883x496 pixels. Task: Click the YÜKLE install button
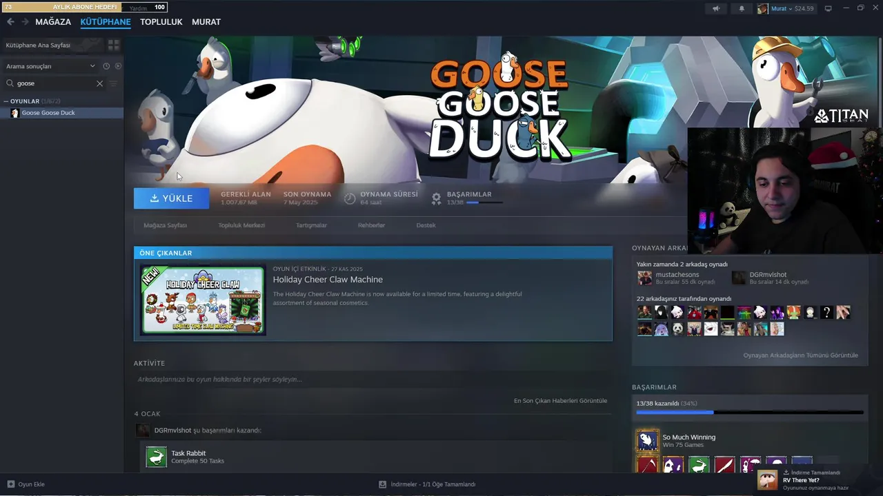[x=171, y=198]
